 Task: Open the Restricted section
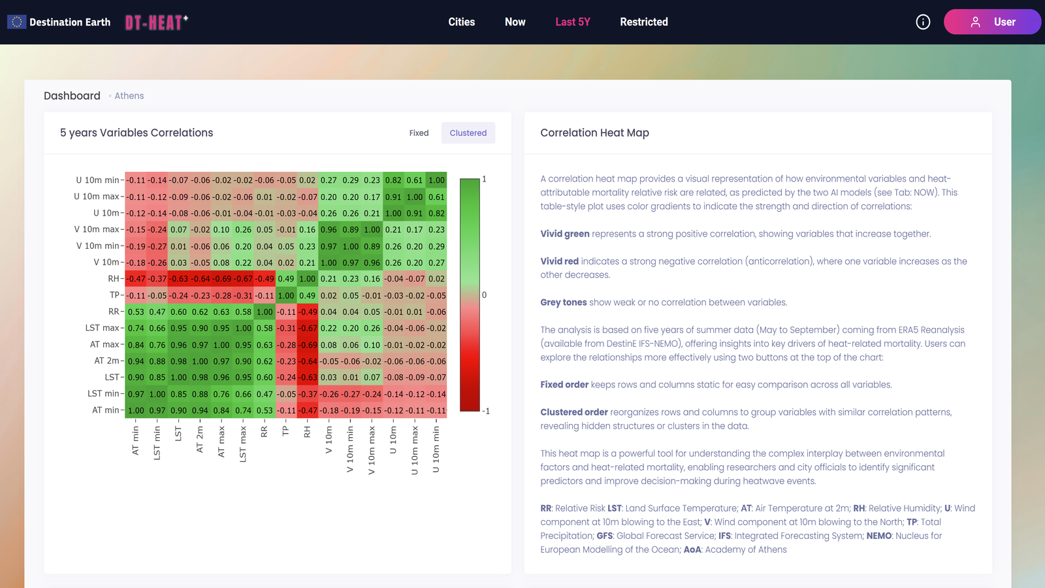(x=643, y=22)
